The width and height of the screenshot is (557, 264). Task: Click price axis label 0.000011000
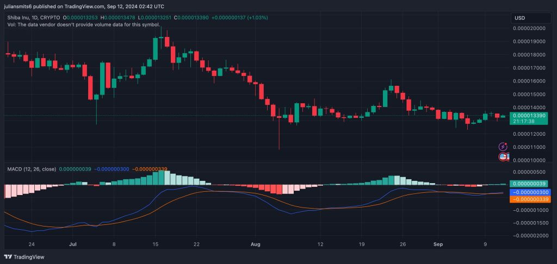tap(529, 147)
